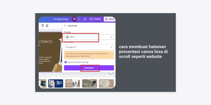This screenshot has height=105, width=211.
Task: Start the slideshow with Present button
Action: [x=95, y=19]
